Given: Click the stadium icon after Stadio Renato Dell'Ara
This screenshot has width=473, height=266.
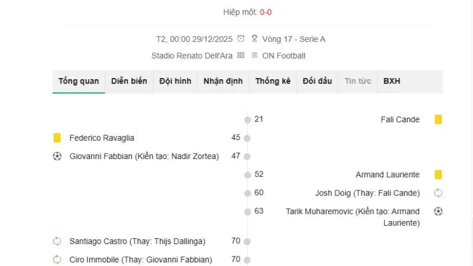Looking at the screenshot, I should [241, 56].
